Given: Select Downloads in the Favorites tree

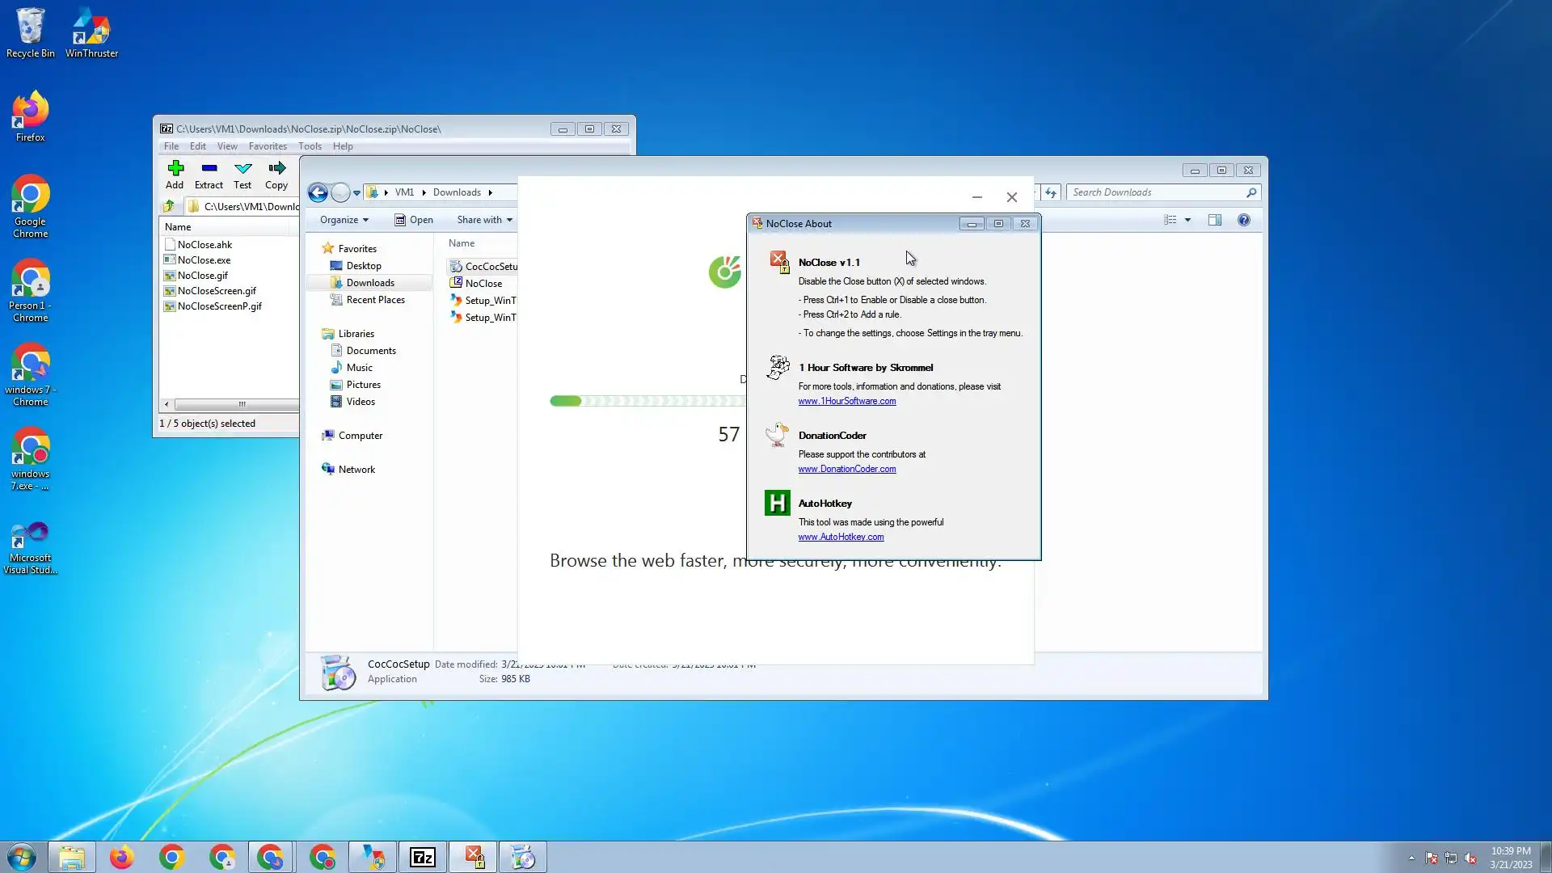Looking at the screenshot, I should [x=370, y=283].
